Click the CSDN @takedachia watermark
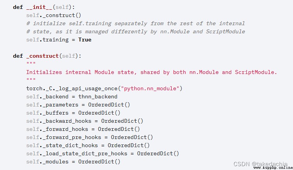The height and width of the screenshot is (170, 293). coord(260,164)
